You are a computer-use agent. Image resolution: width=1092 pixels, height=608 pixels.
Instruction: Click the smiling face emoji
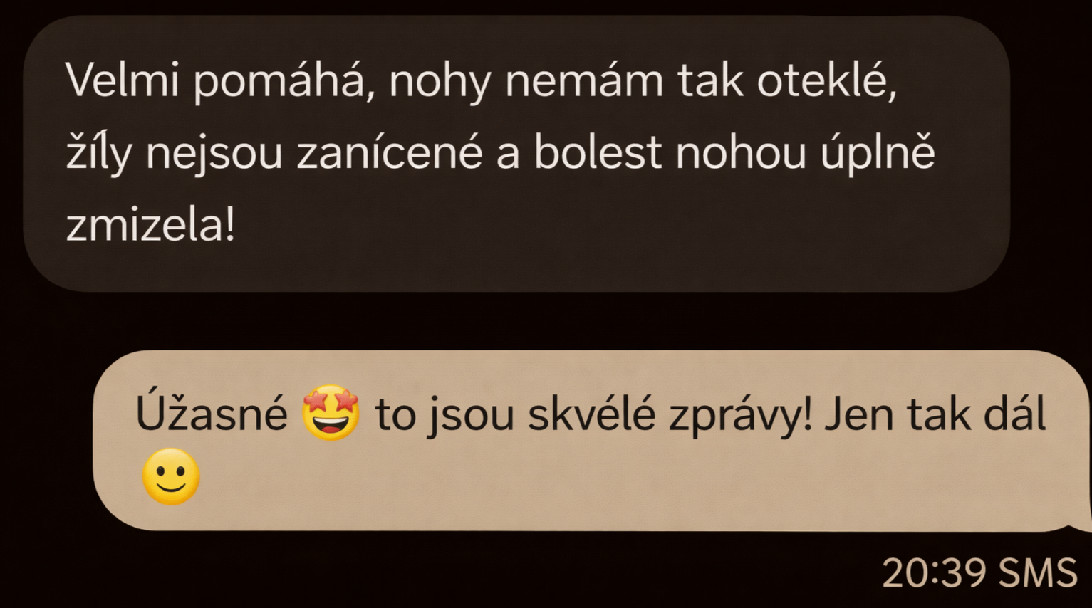[x=171, y=476]
